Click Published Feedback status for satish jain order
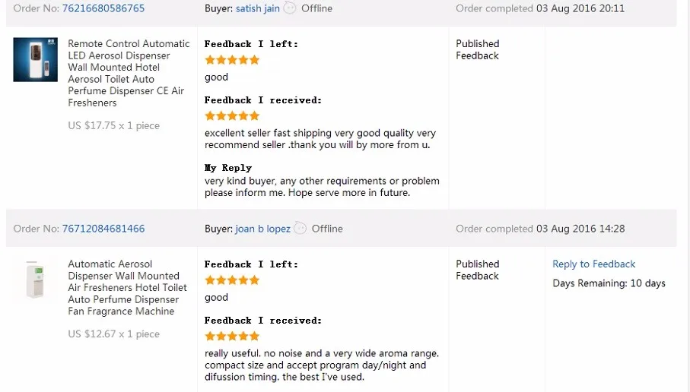 (478, 49)
